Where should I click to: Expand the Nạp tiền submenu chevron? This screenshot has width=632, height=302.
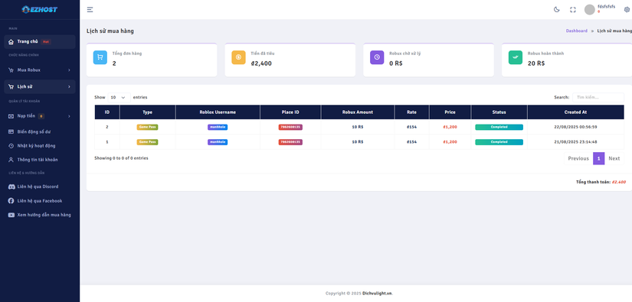point(69,116)
